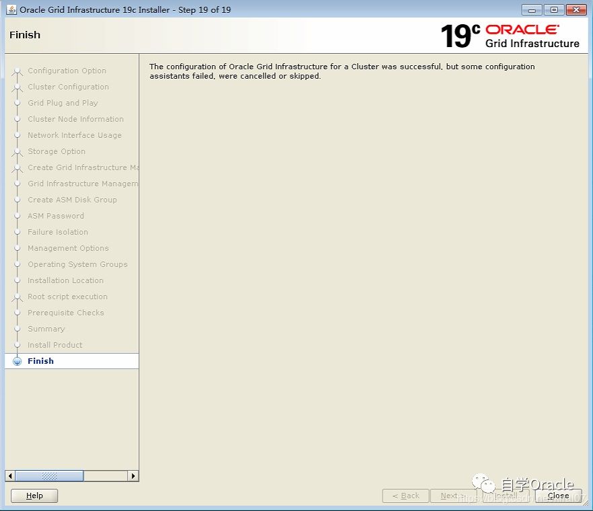This screenshot has height=511, width=593.
Task: Click sidebar scroll right arrow
Action: pyautogui.click(x=133, y=476)
